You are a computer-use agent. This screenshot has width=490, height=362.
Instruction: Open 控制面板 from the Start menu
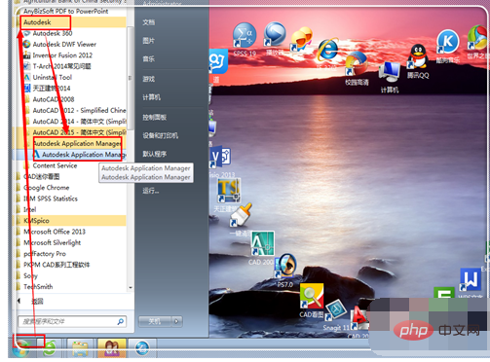pos(155,117)
